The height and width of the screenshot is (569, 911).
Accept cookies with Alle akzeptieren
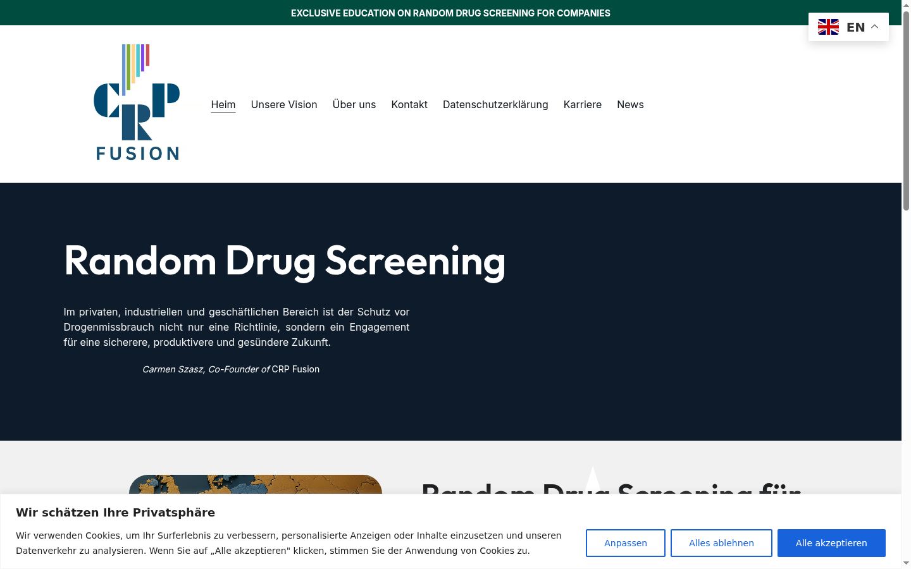[831, 543]
